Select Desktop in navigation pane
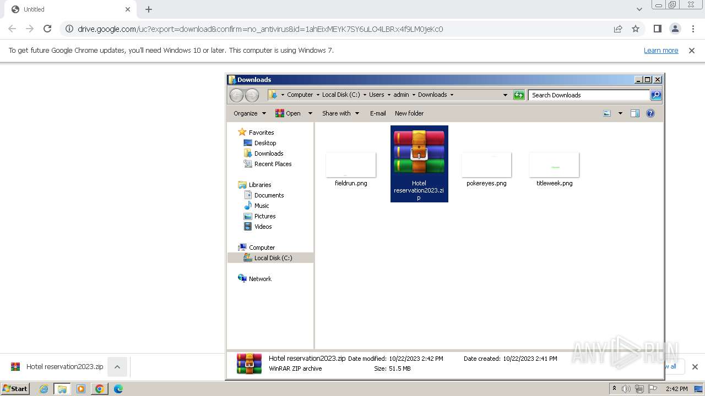 (x=265, y=143)
